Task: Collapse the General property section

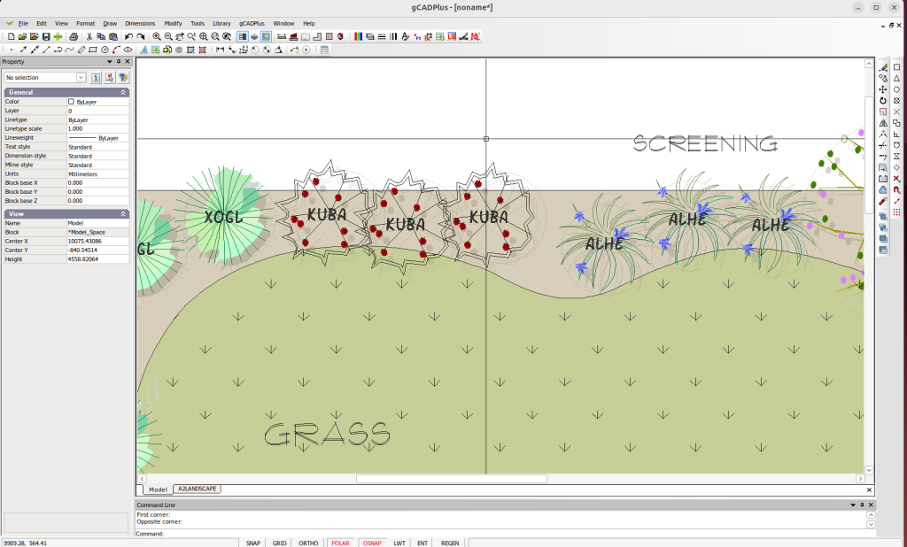Action: pyautogui.click(x=123, y=93)
